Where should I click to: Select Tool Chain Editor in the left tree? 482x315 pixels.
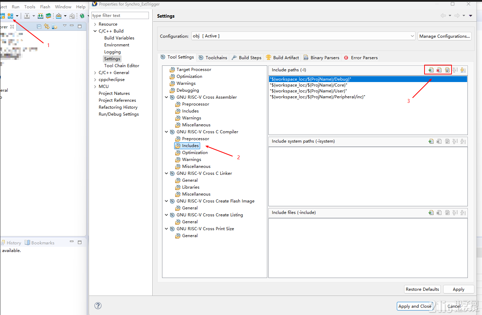coord(122,66)
